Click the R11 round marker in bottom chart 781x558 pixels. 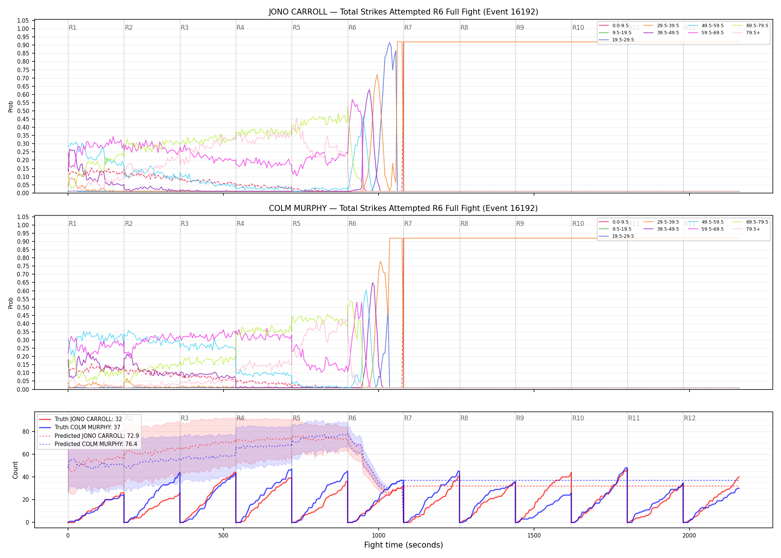(634, 418)
